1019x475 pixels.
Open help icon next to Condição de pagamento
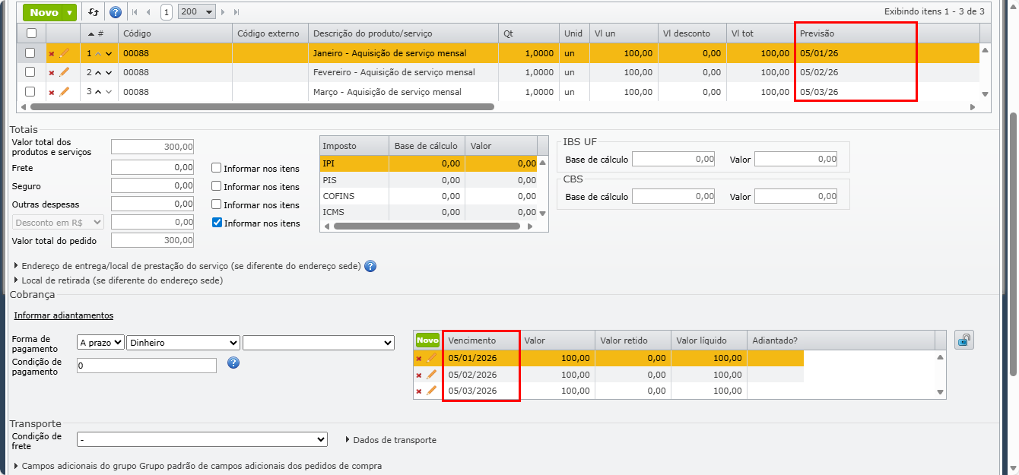(233, 363)
